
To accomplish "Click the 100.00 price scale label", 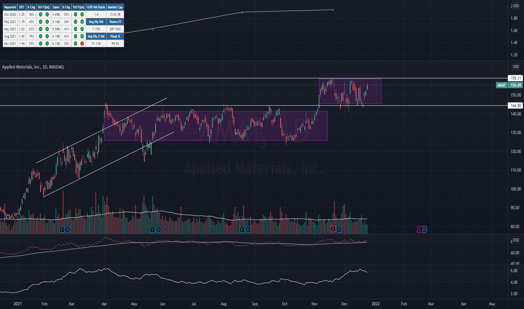I will [x=516, y=189].
